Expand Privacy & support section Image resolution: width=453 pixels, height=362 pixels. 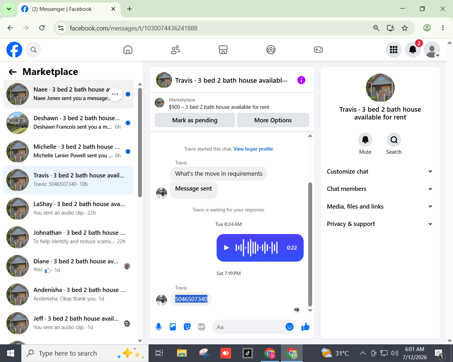[380, 224]
